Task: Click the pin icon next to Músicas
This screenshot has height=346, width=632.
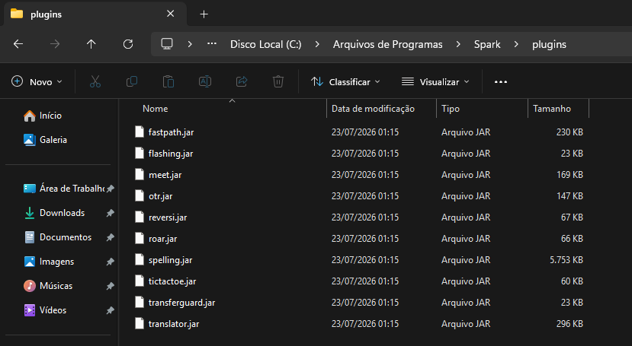Action: point(110,286)
